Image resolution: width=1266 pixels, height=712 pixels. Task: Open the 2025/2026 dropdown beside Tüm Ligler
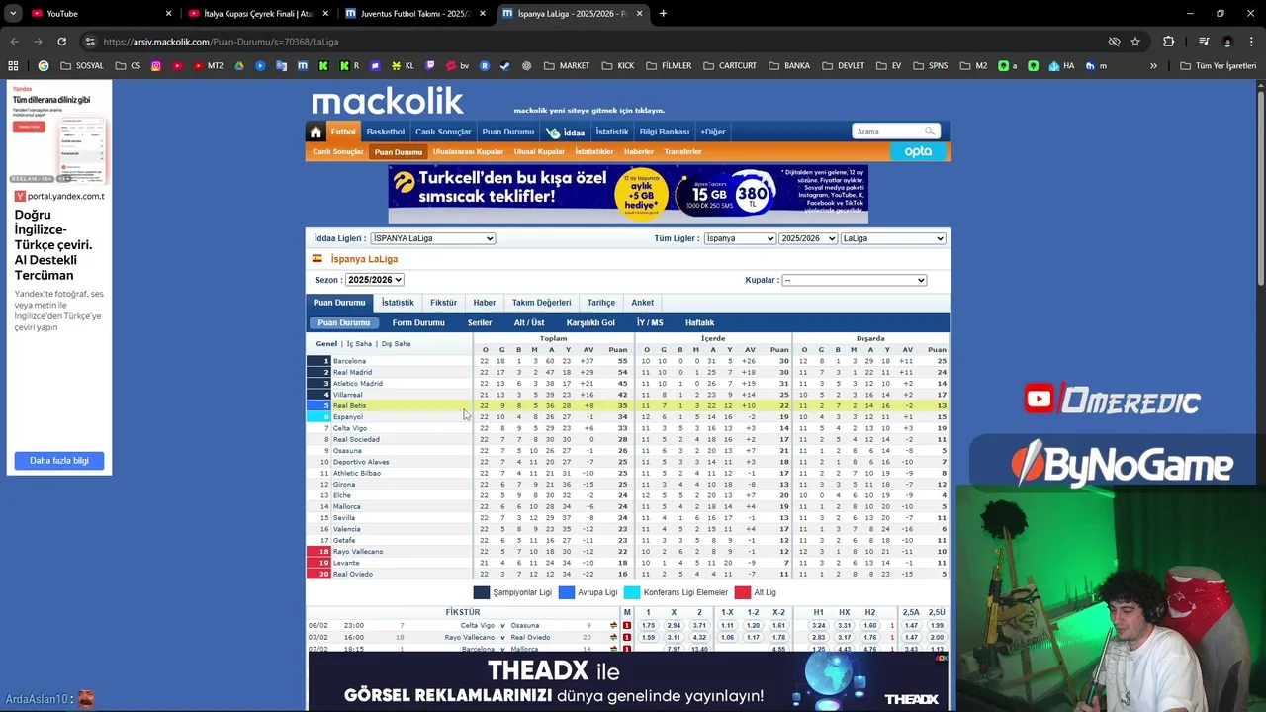tap(808, 238)
